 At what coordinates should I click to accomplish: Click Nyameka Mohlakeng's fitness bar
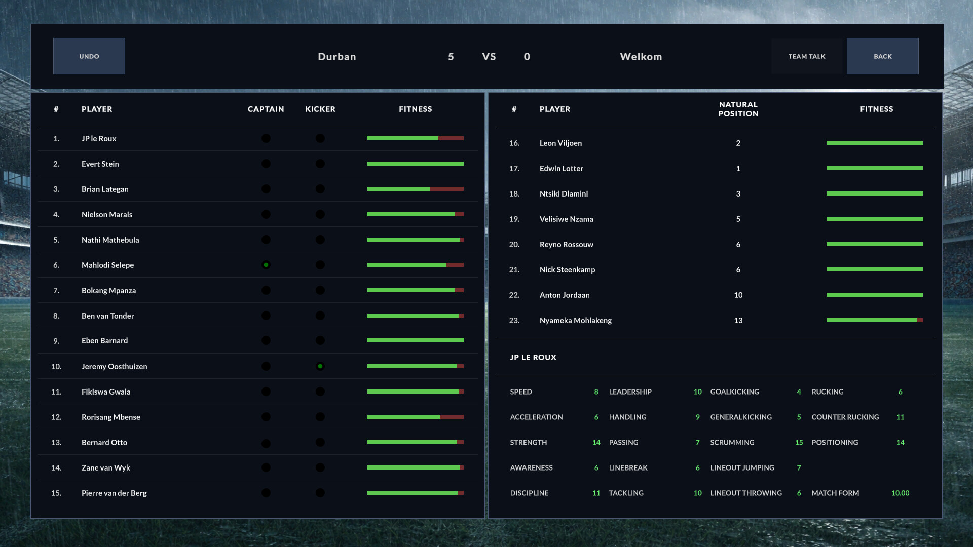[x=875, y=320]
